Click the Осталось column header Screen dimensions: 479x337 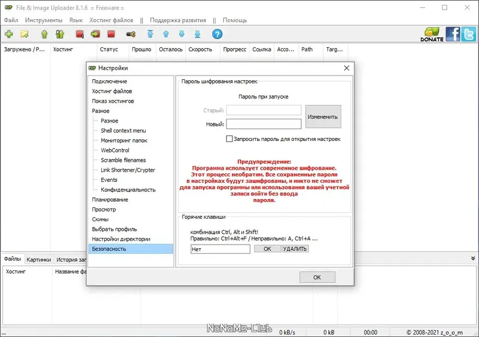click(171, 49)
